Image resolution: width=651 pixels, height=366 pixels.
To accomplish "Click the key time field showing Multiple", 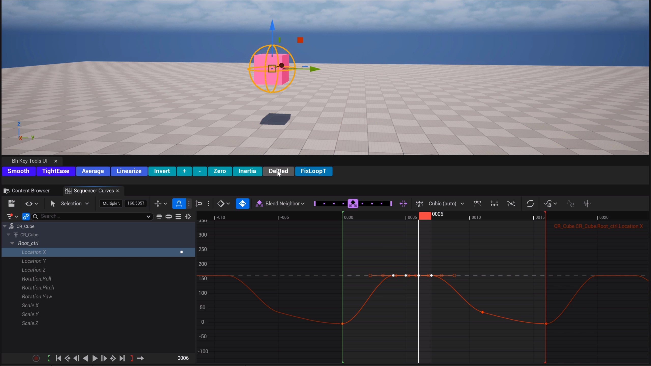I will (x=111, y=203).
